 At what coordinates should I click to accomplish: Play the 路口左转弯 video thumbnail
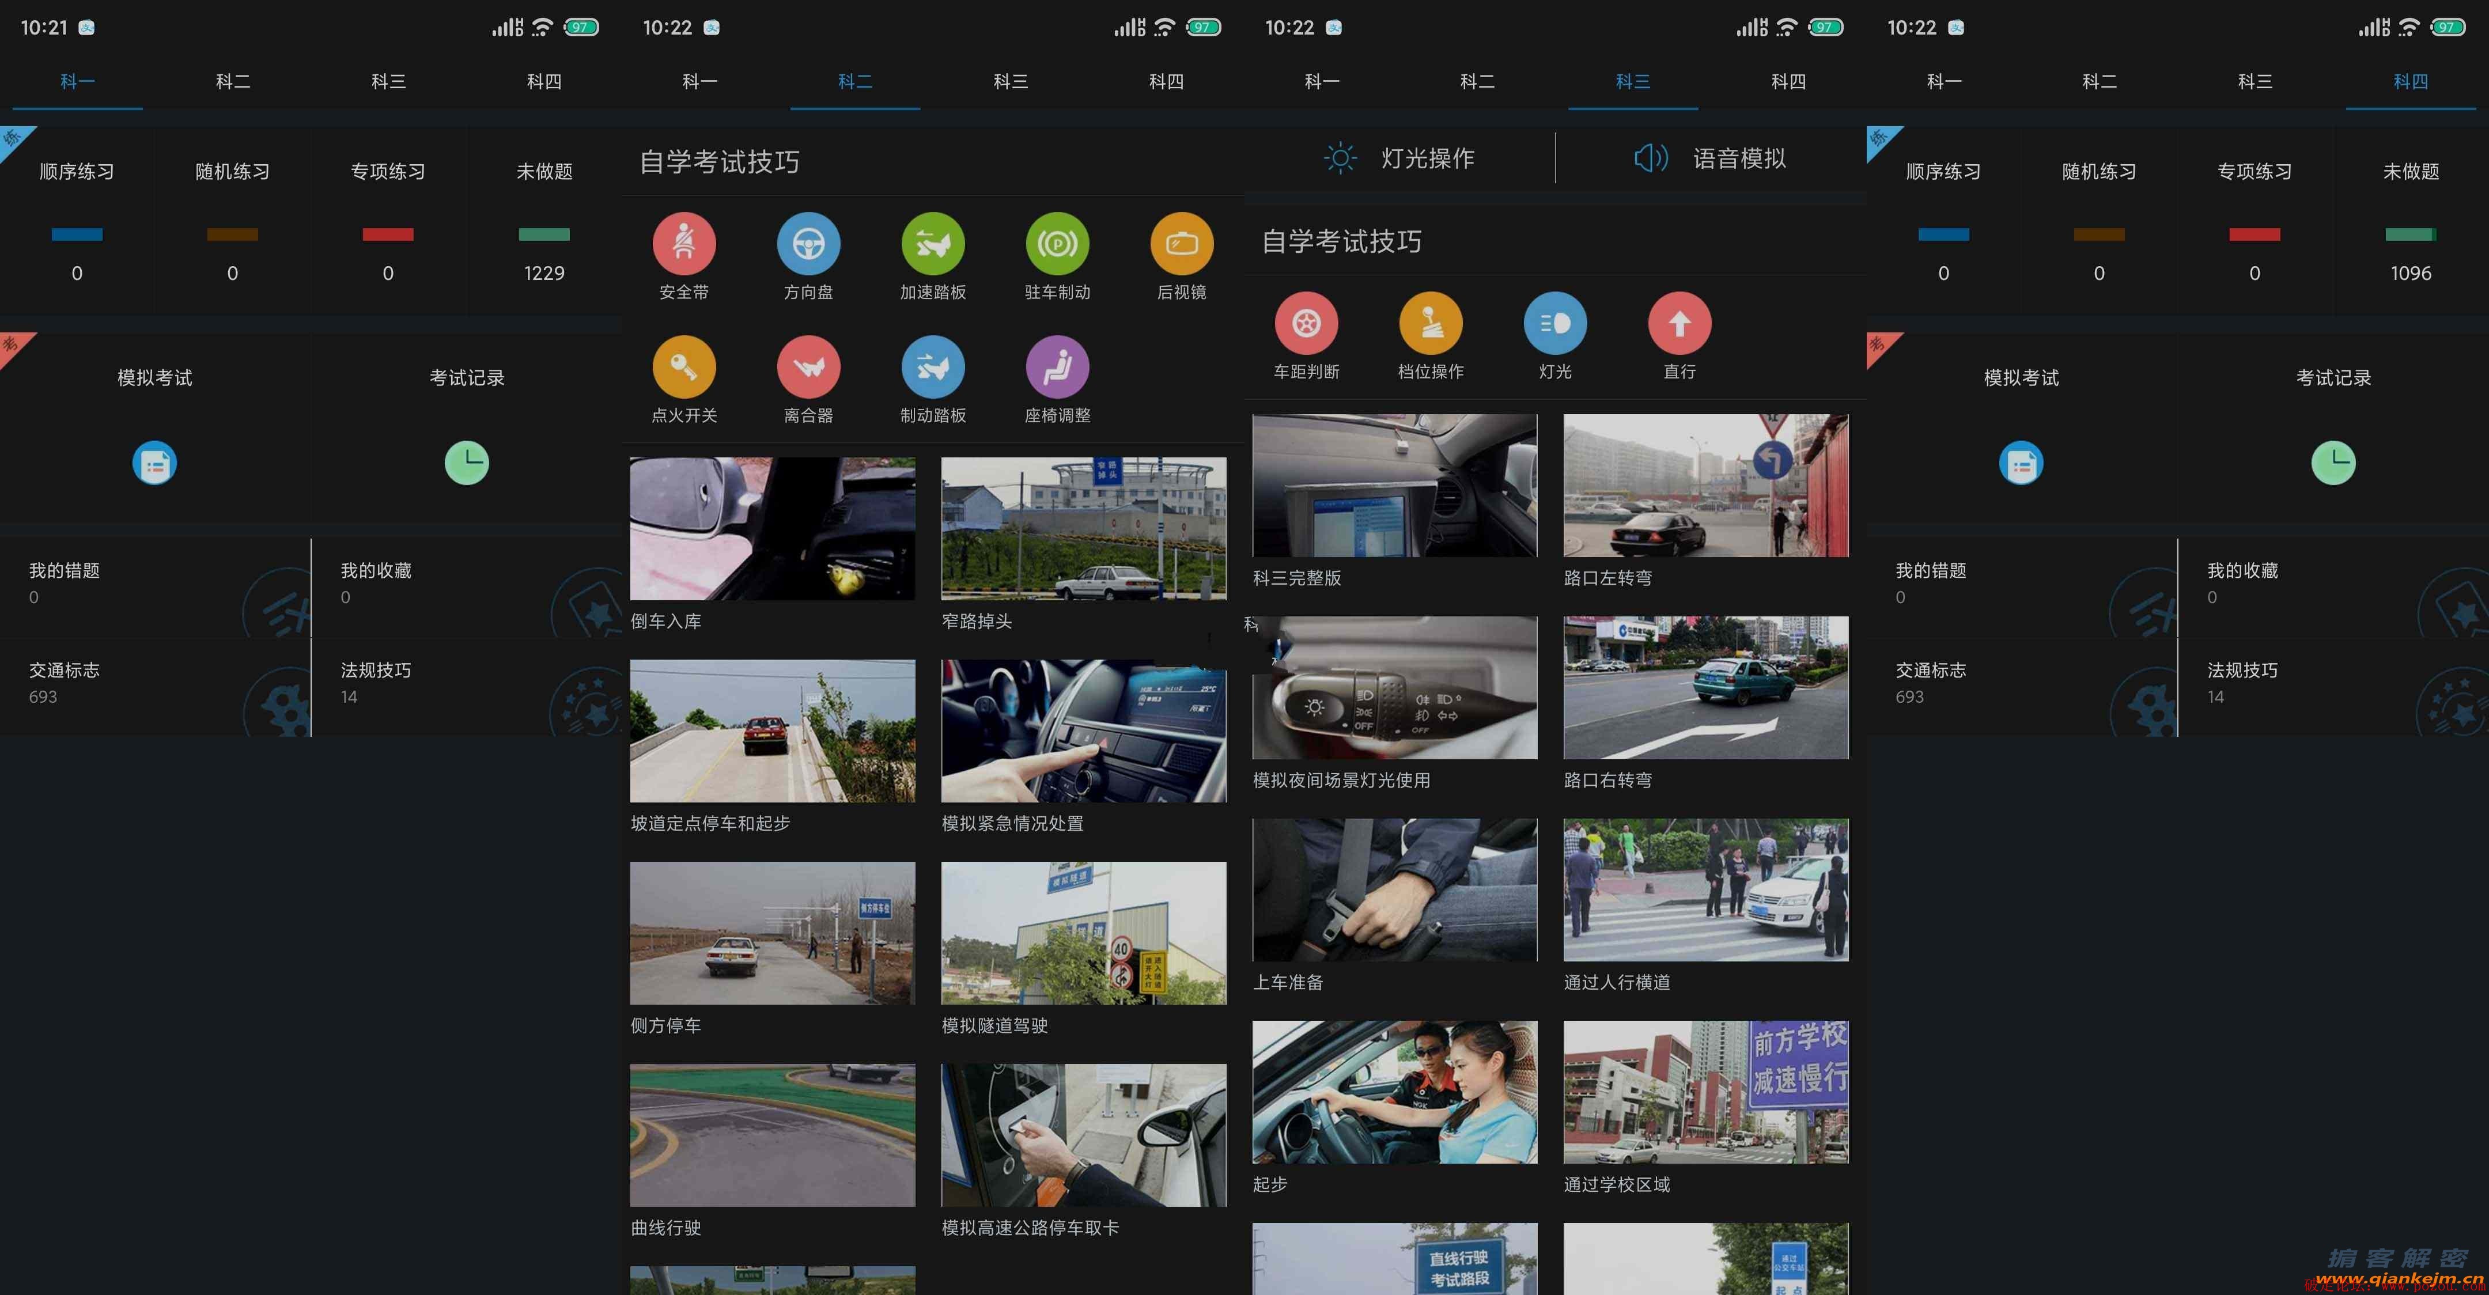[x=1707, y=485]
